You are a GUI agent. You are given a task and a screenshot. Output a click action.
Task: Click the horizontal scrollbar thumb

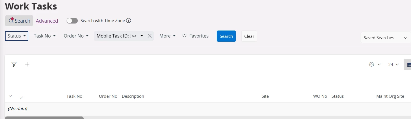coord(44,118)
